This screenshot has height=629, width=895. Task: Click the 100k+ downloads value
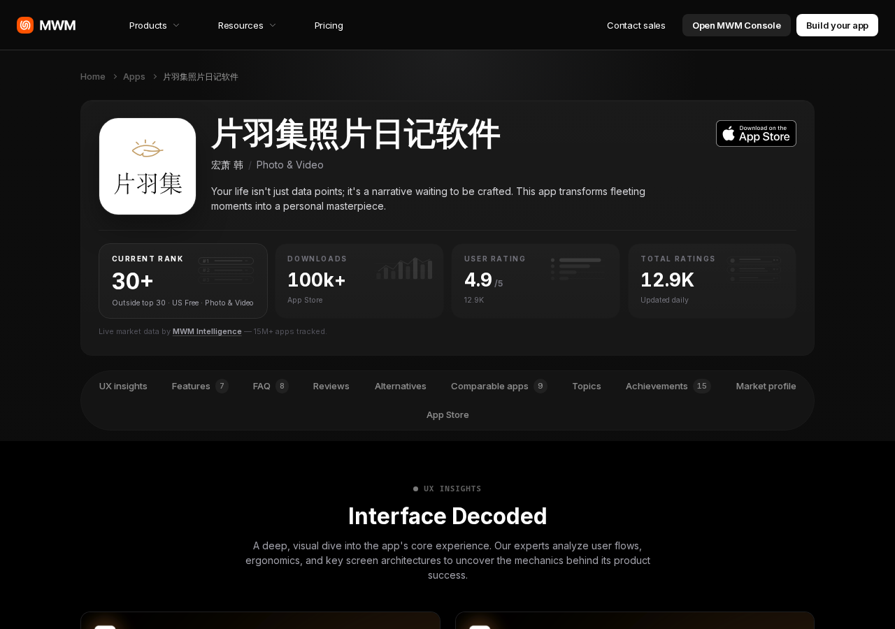point(317,280)
